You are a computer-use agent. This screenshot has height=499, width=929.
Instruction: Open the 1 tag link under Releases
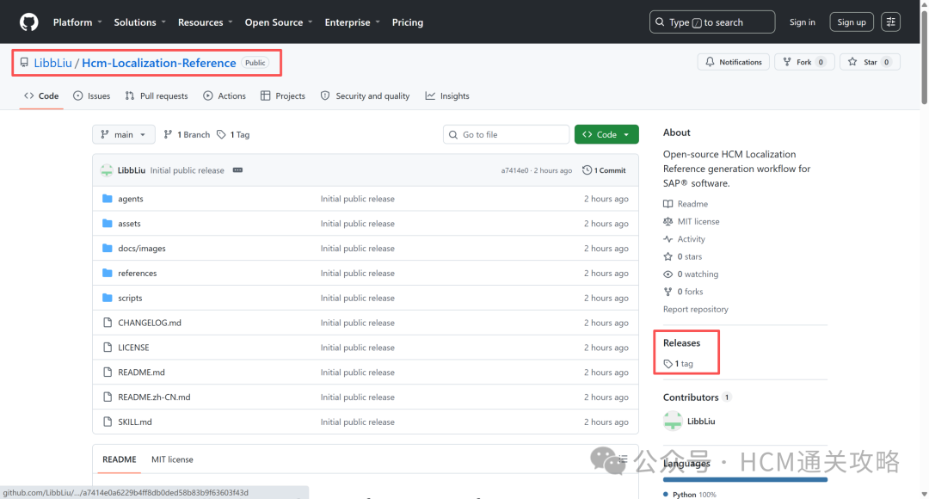click(x=679, y=364)
